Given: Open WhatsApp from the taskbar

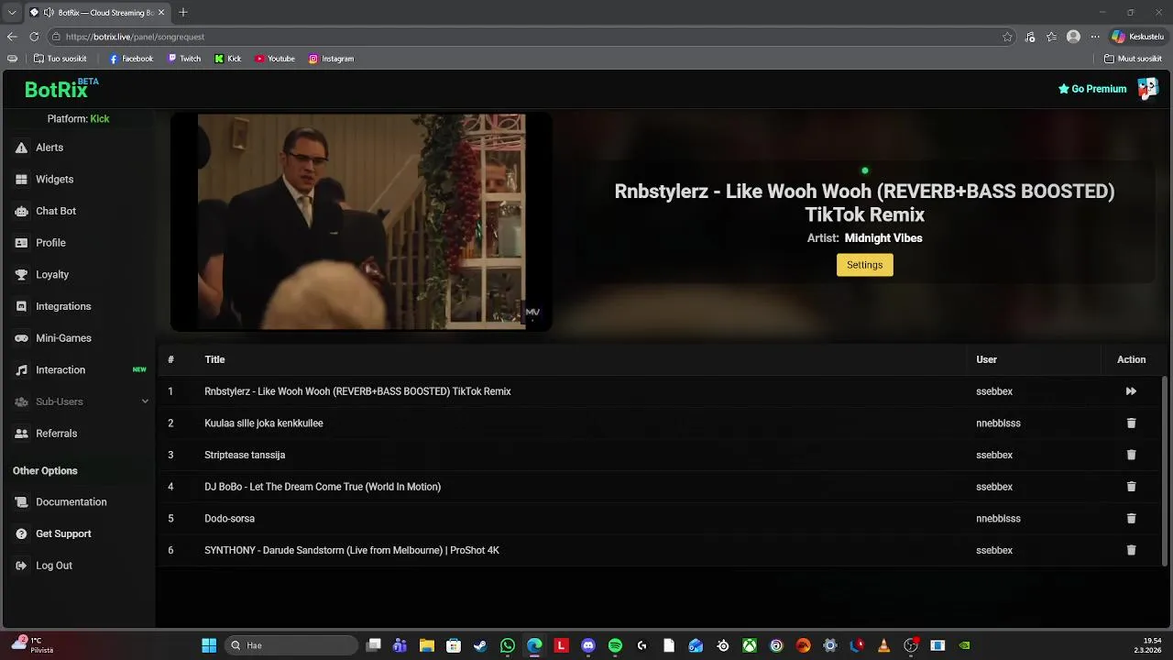Looking at the screenshot, I should point(508,645).
